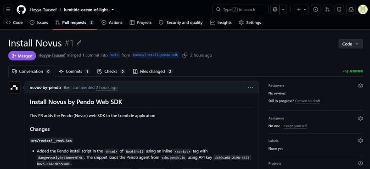Click the 'None yet' labels text
Viewport: 370px width, 169px height.
point(275,149)
